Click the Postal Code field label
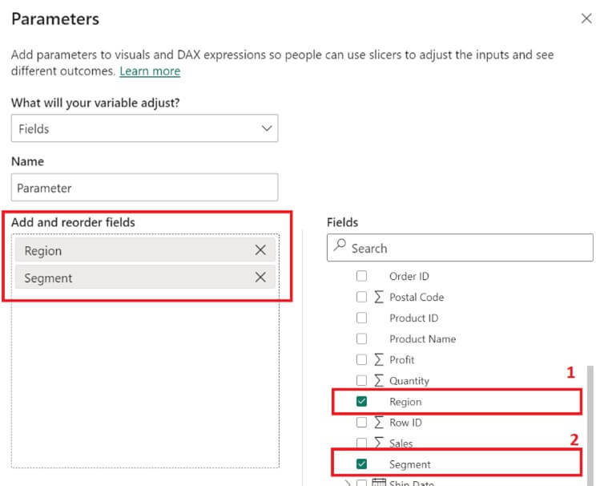The width and height of the screenshot is (604, 486). pyautogui.click(x=417, y=297)
